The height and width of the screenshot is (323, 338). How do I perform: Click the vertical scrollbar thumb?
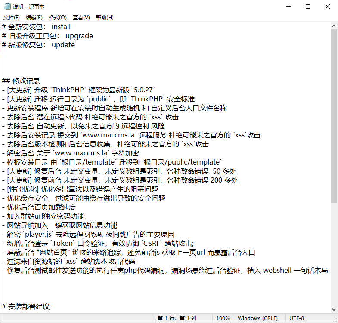[x=334, y=116]
